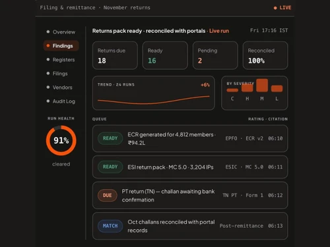
Task: Click the 06:11 time on ESI row
Action: point(275,167)
